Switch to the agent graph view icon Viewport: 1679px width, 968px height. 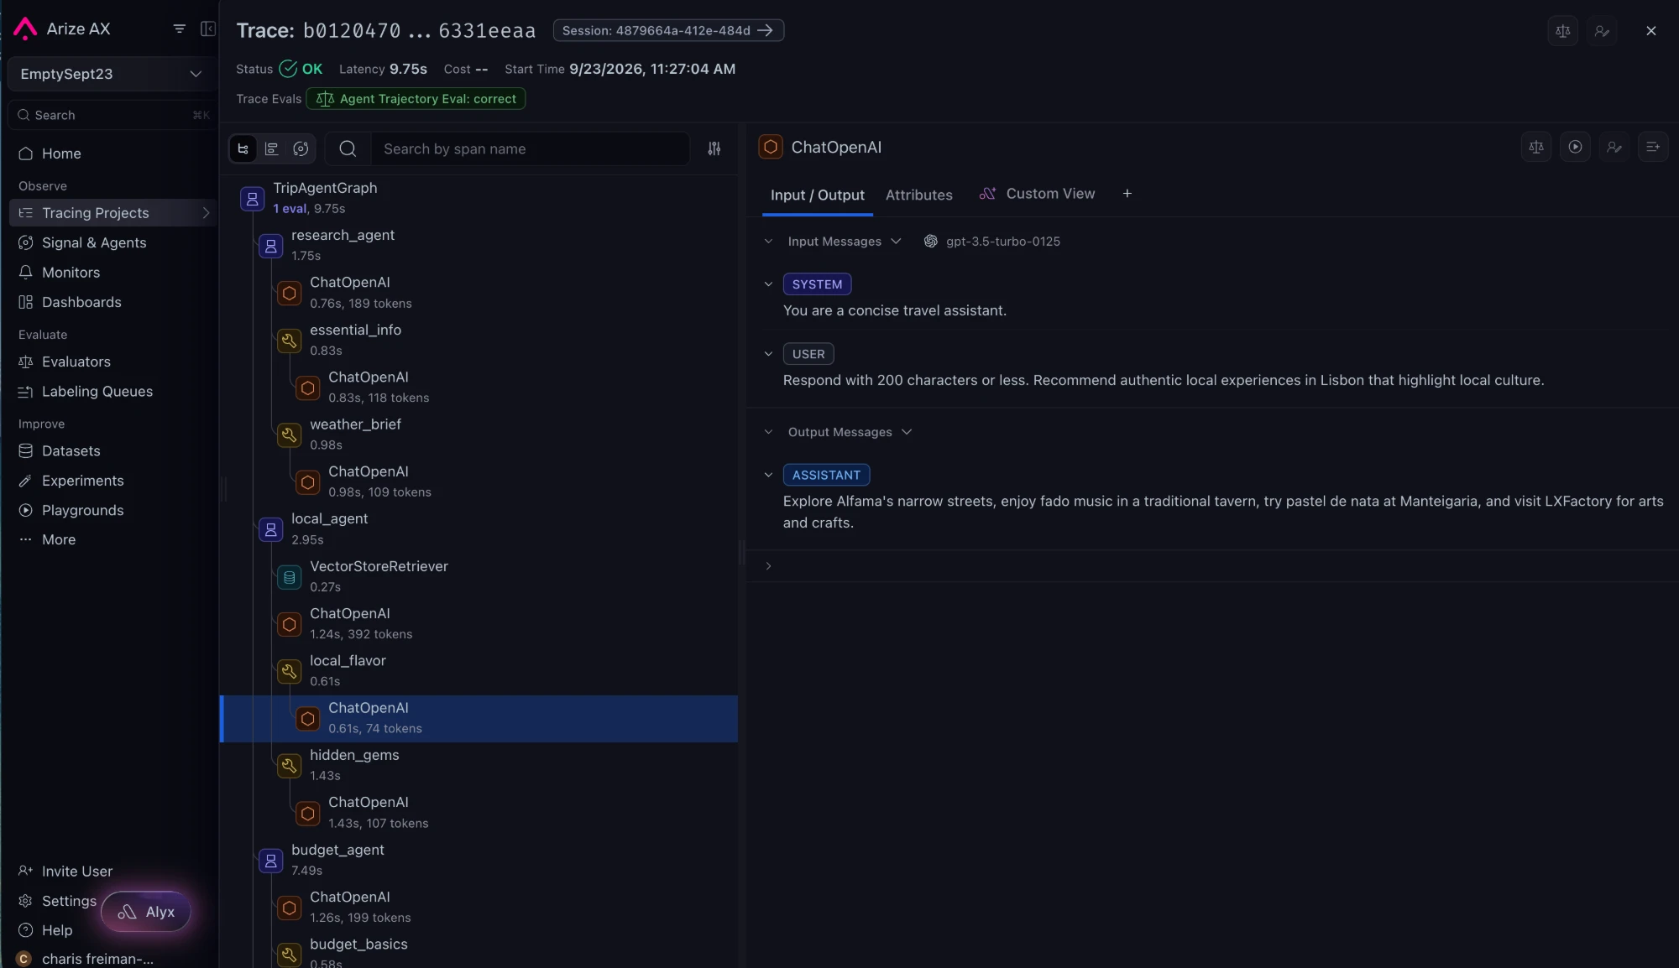pos(301,148)
